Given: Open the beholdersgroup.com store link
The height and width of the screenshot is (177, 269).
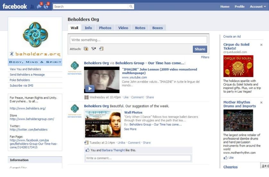Looking at the screenshot, I should [32, 119].
